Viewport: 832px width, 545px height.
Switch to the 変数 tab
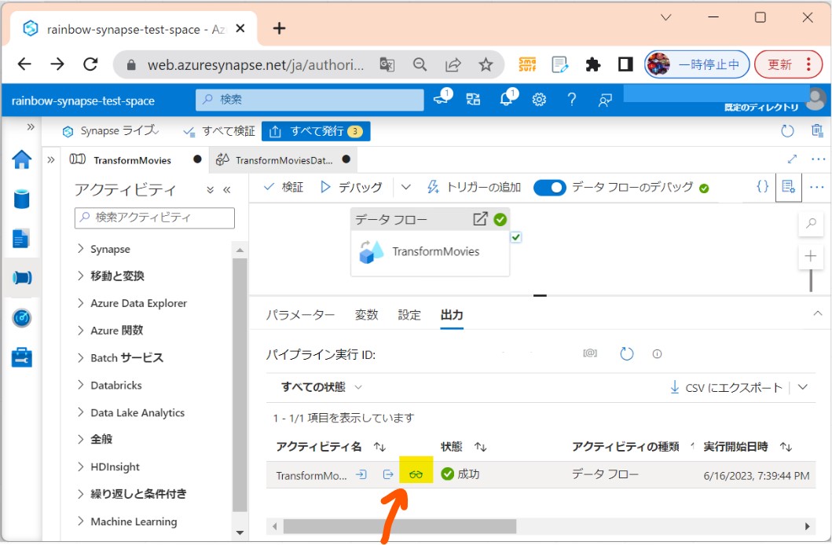(x=366, y=315)
